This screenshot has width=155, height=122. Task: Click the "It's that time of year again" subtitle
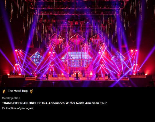18,108
